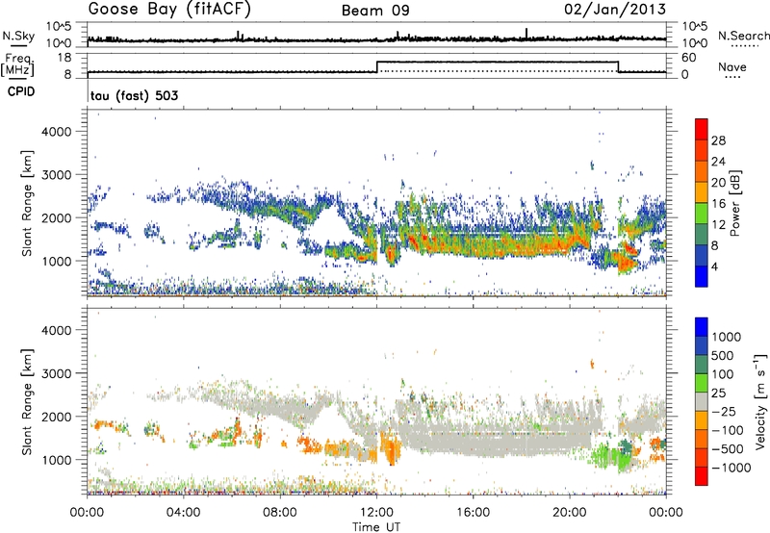Screen dimensions: 770x533
Task: Click the "500" label on Velocity colorbar
Action: [x=723, y=355]
